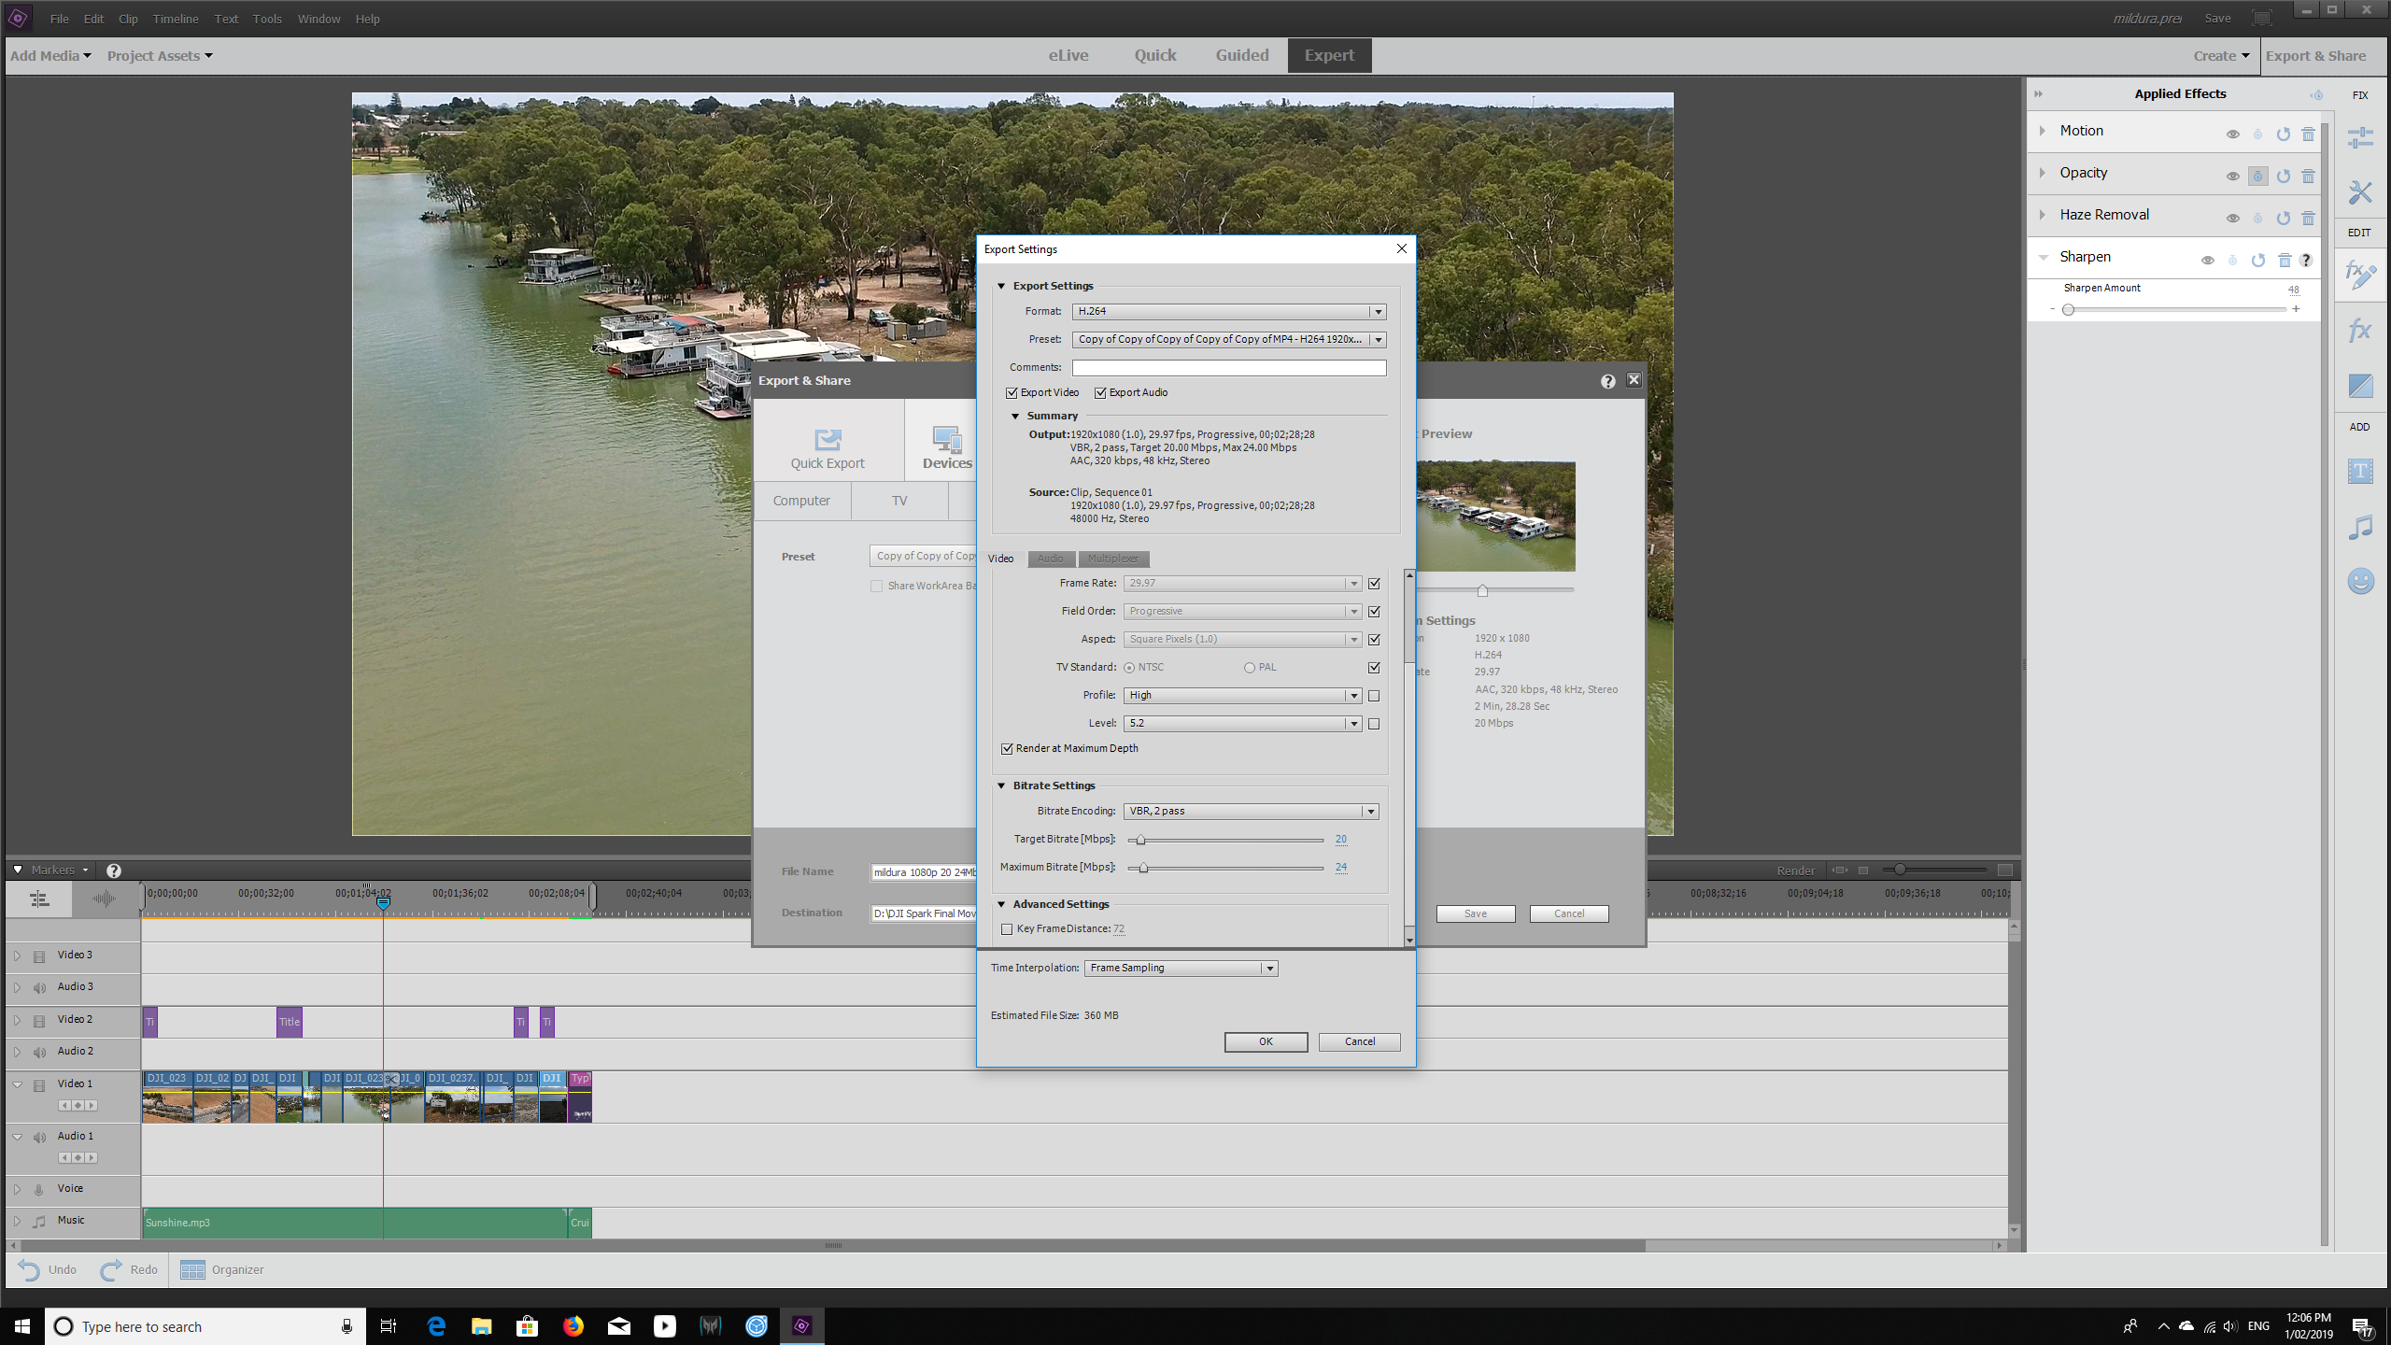Collapse the Summary section
This screenshot has width=2391, height=1345.
click(x=1015, y=417)
